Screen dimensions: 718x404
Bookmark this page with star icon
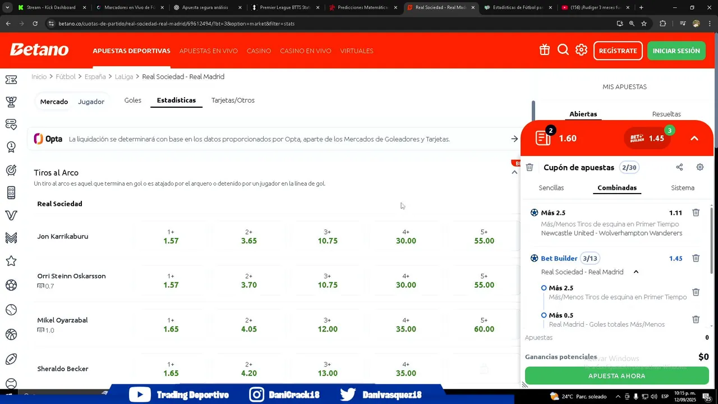coord(644,24)
